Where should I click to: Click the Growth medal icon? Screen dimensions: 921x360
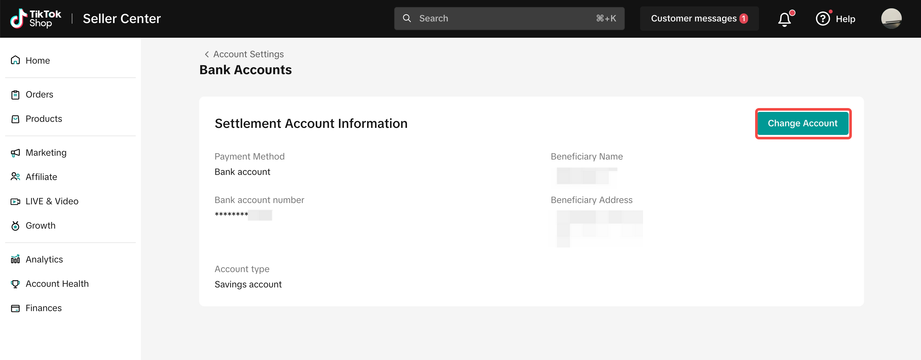coord(15,225)
